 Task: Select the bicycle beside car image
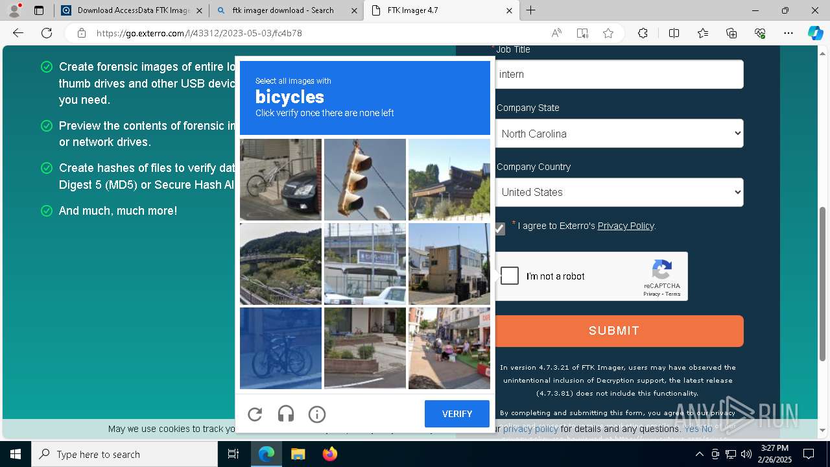click(x=281, y=180)
